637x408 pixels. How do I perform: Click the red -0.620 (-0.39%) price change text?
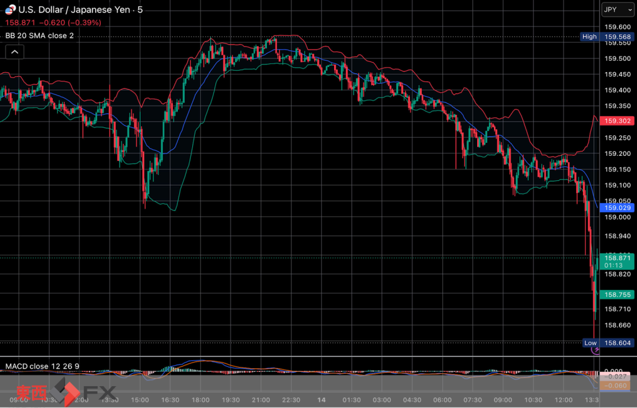pyautogui.click(x=70, y=23)
